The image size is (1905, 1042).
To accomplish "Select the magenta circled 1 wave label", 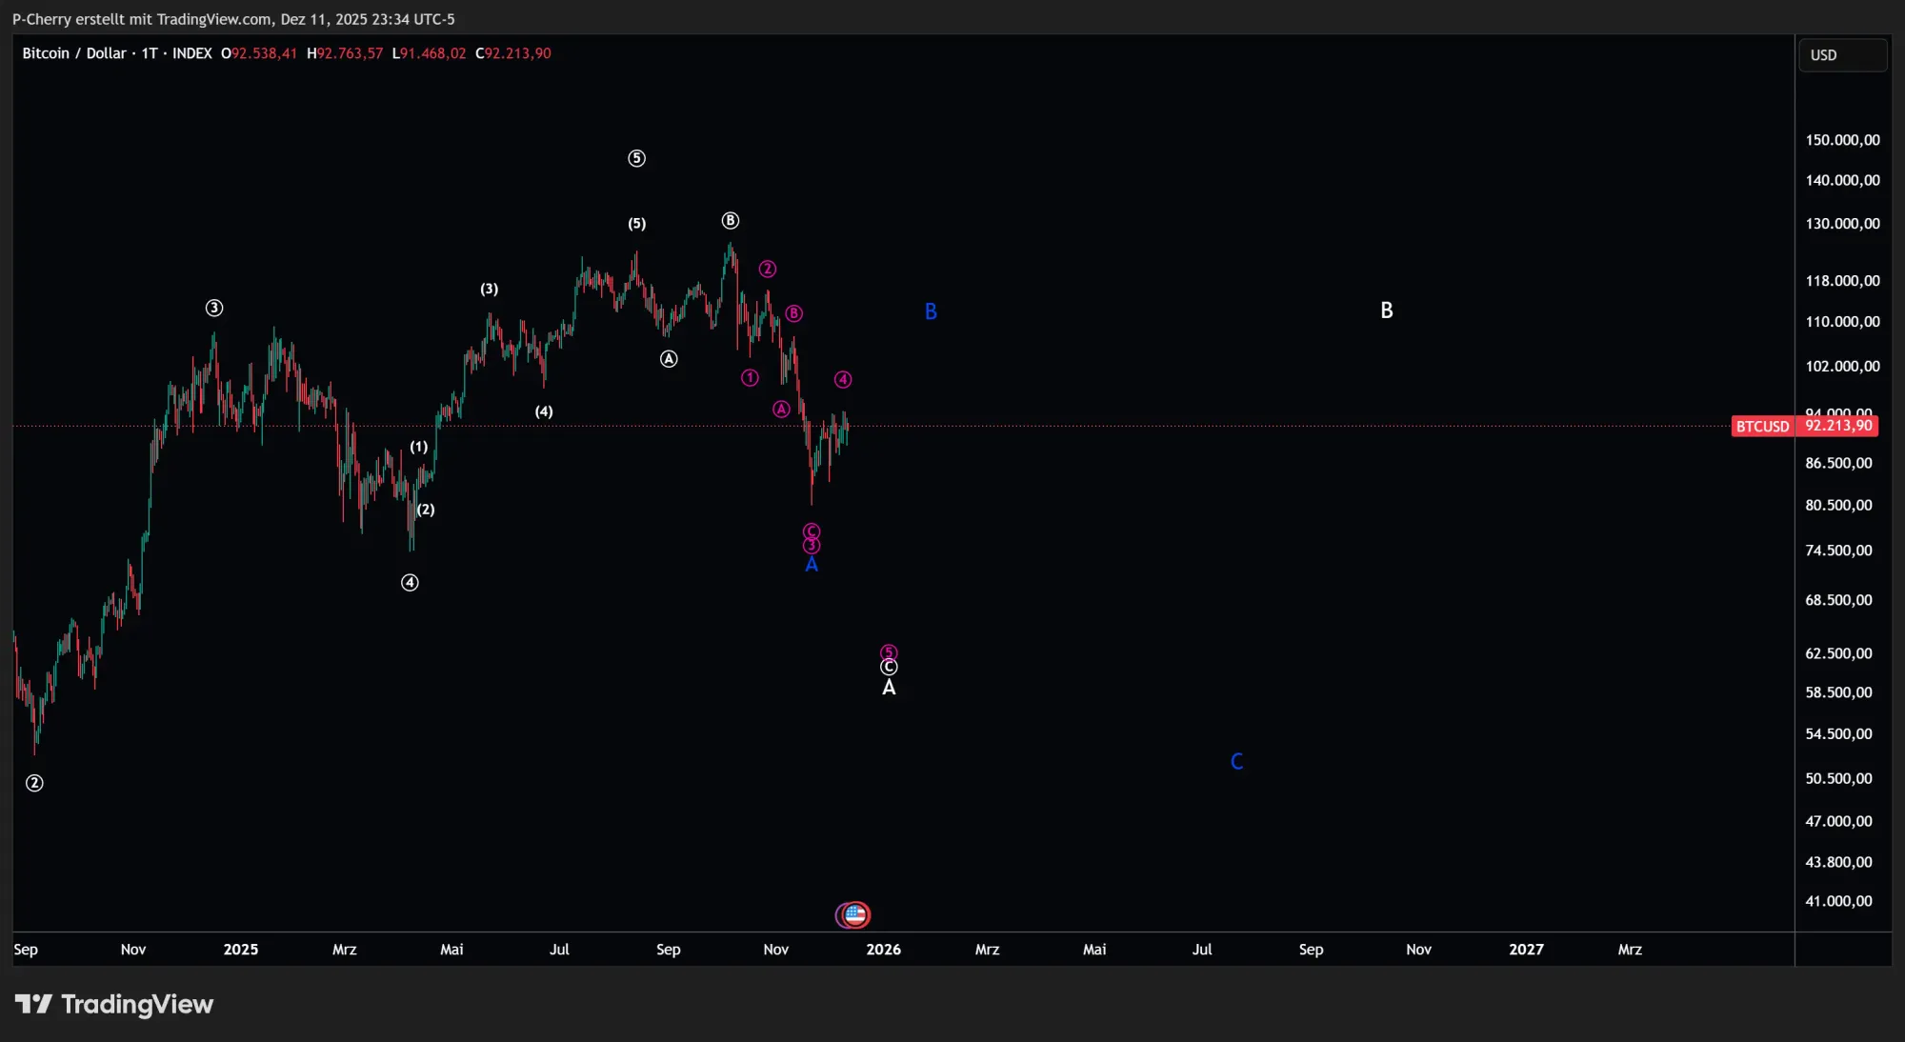I will [750, 378].
